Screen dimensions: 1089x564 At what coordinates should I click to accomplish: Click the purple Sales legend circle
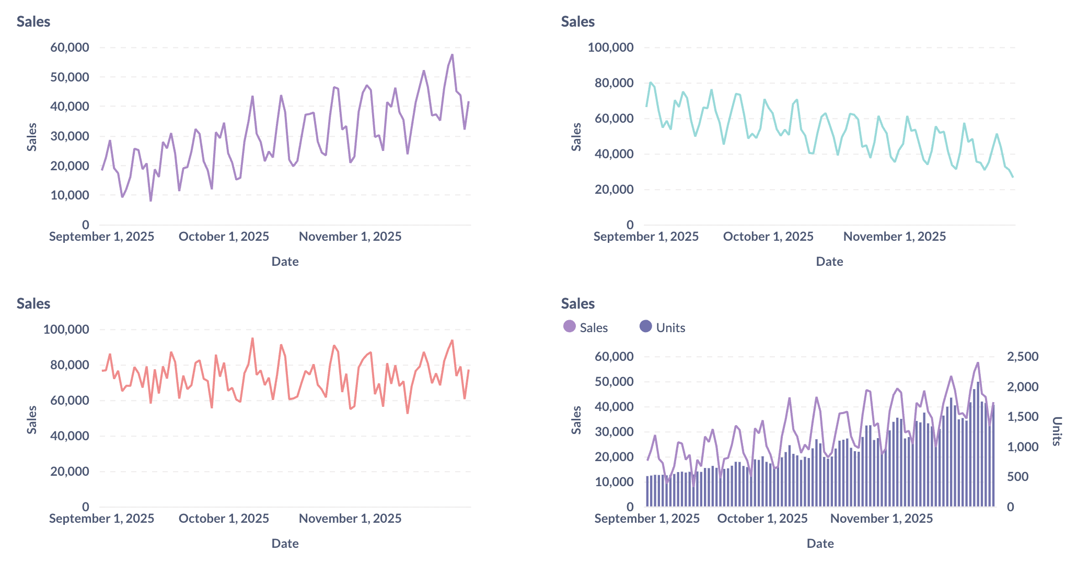coord(569,327)
